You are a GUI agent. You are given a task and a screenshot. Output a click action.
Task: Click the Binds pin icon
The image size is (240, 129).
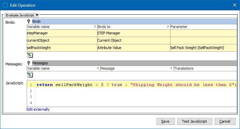point(29,21)
